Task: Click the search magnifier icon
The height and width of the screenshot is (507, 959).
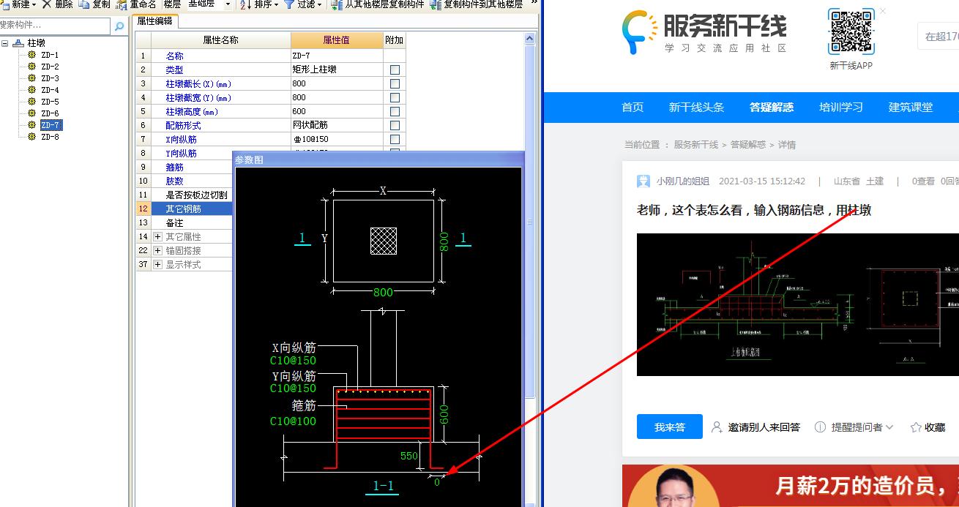Action: tap(120, 26)
